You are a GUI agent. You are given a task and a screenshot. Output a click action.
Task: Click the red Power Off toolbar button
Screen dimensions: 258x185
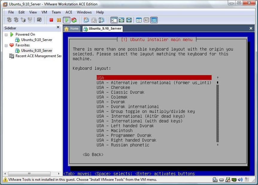tap(51, 20)
